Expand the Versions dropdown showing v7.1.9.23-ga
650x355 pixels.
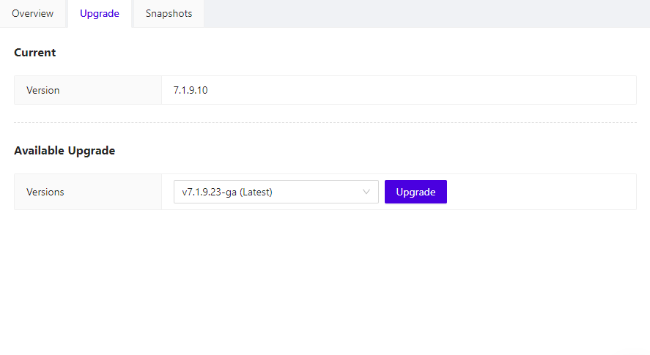(276, 192)
